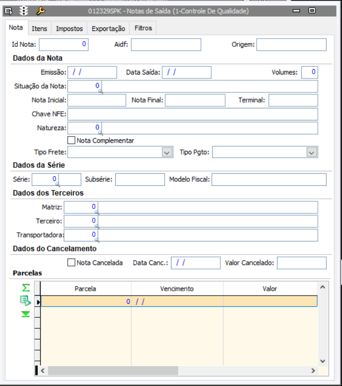This screenshot has height=386, width=342.
Task: Click the Id Nota input field
Action: coord(64,45)
